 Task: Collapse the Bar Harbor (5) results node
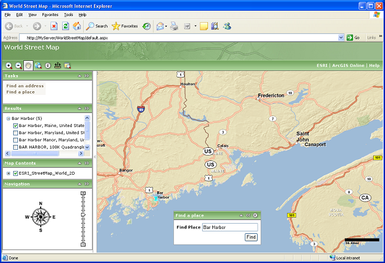tap(8, 118)
